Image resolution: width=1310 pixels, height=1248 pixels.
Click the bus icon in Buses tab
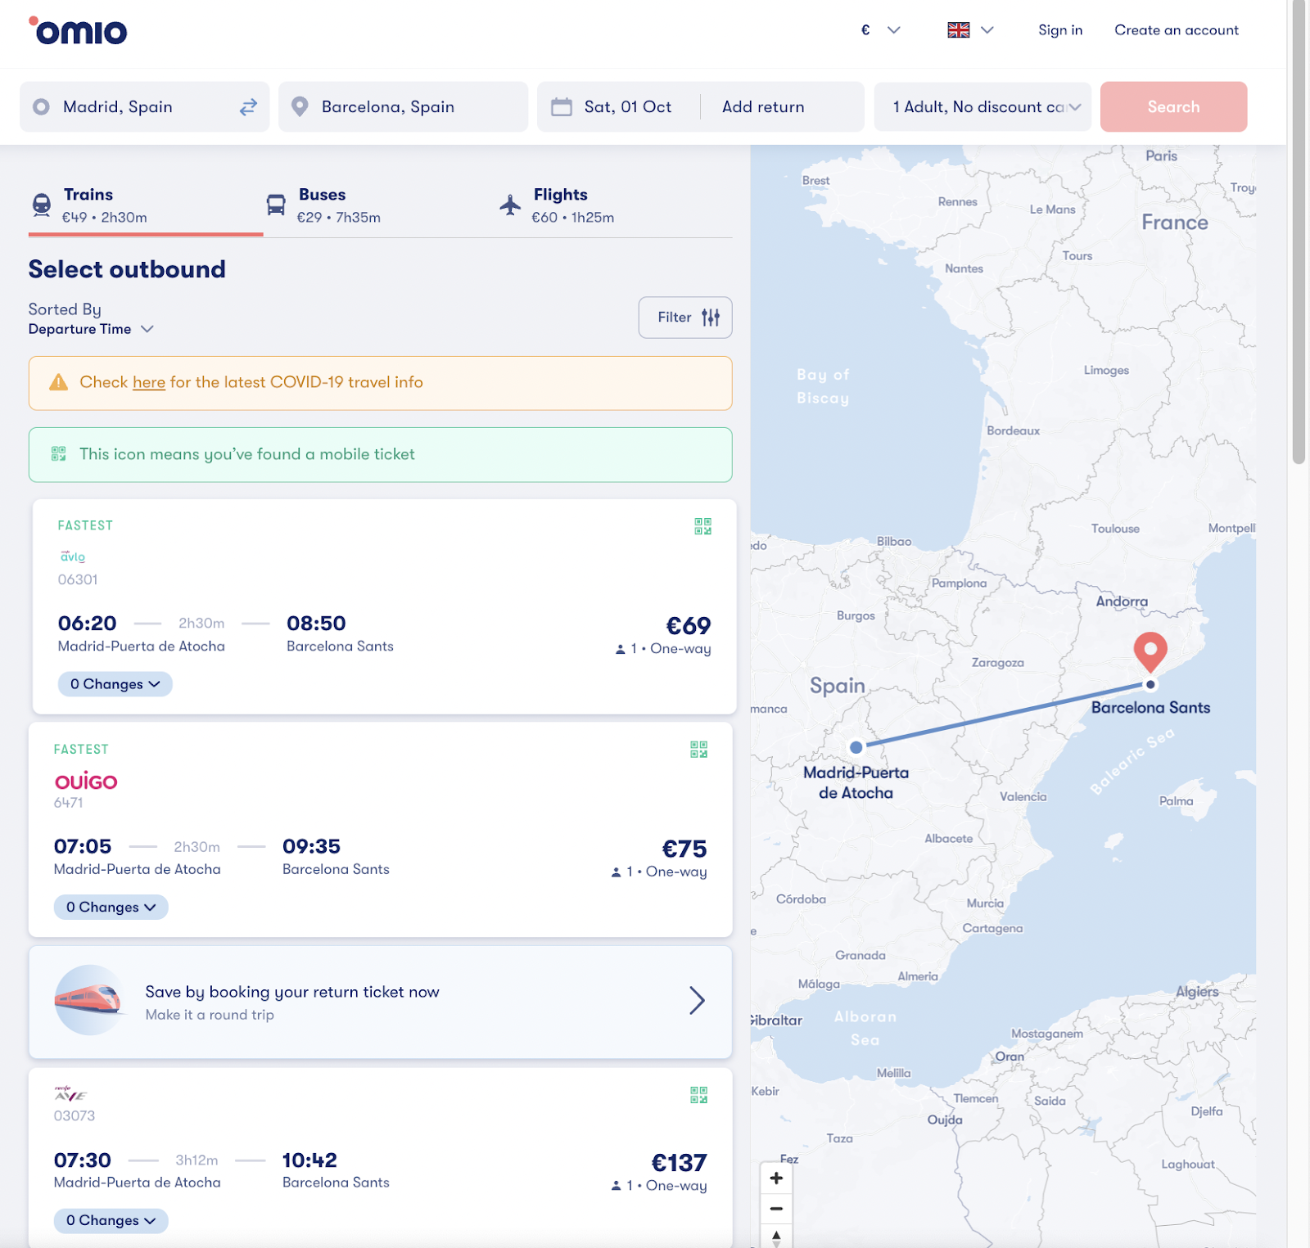[277, 205]
